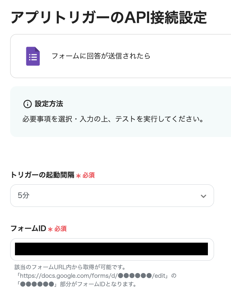The width and height of the screenshot is (231, 304).
Task: Click the フォームID input field
Action: pyautogui.click(x=112, y=249)
